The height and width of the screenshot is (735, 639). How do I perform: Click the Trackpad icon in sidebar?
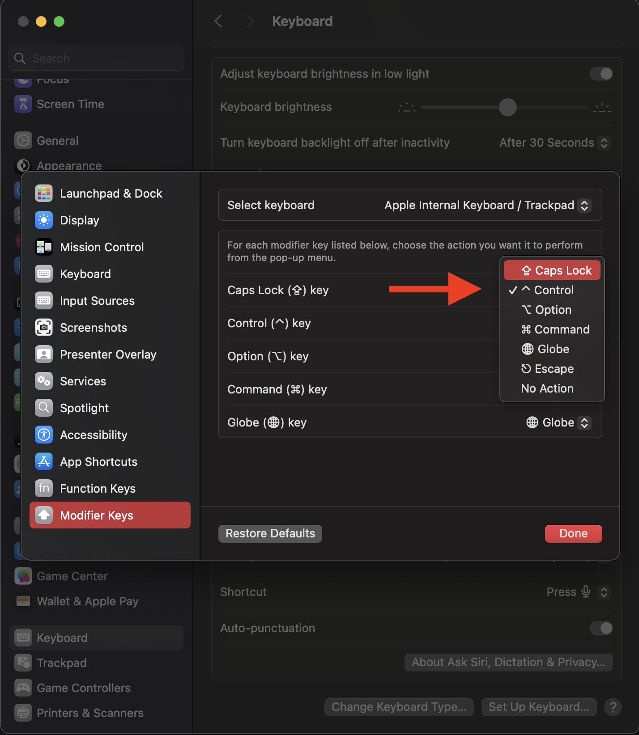click(23, 663)
